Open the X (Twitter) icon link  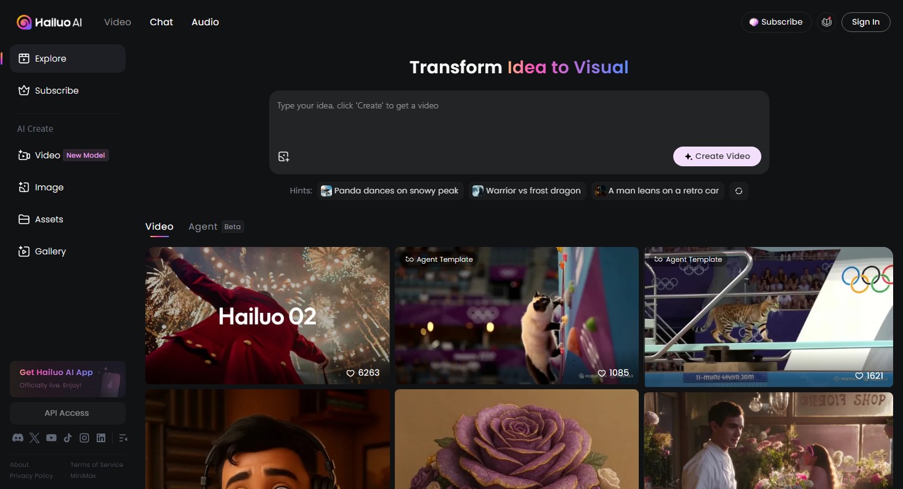[34, 438]
